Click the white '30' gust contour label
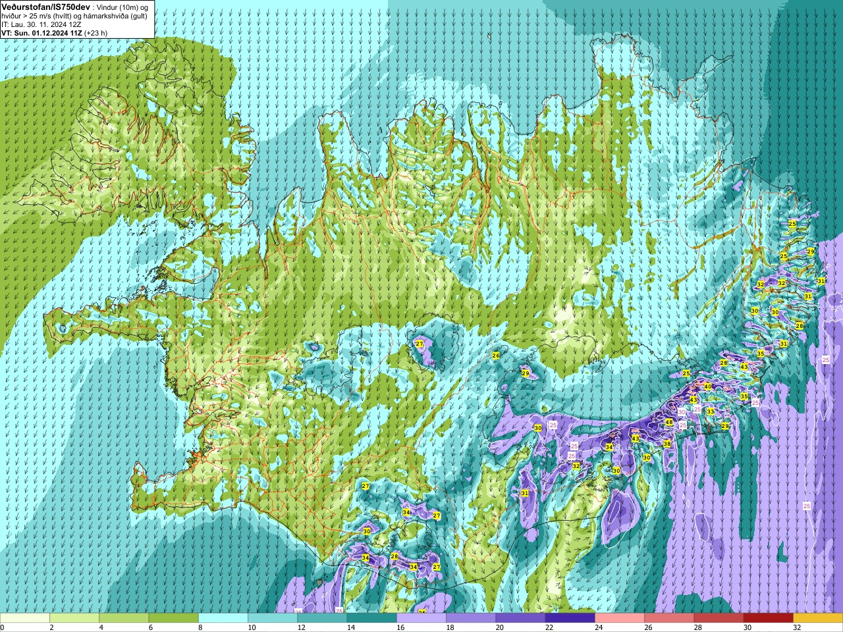Viewport: 843px width, 632px height. 682,411
